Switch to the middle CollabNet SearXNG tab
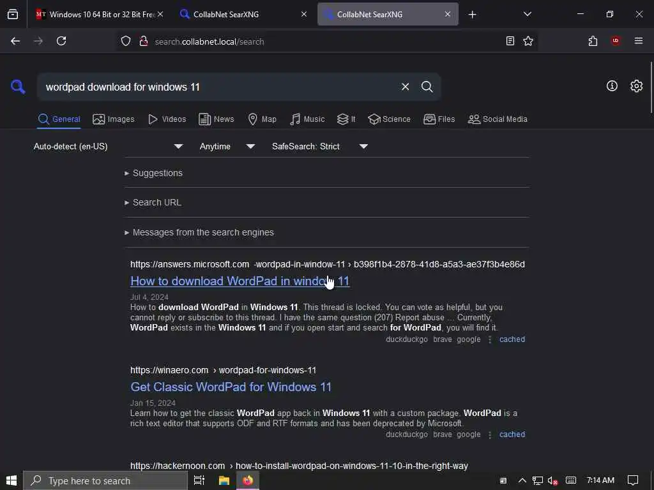Image resolution: width=654 pixels, height=490 pixels. (242, 14)
